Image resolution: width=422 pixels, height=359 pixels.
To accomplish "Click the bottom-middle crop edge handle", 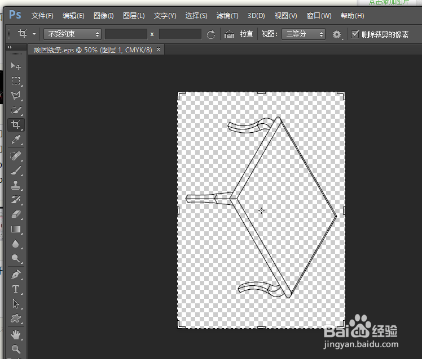I will tap(261, 327).
